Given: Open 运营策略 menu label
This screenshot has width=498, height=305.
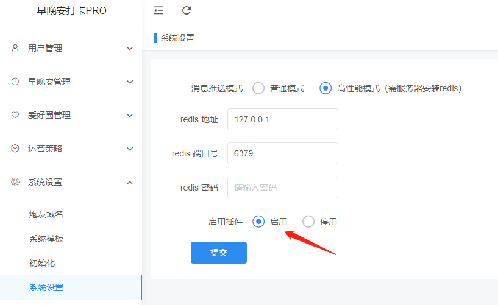Looking at the screenshot, I should pyautogui.click(x=45, y=149).
